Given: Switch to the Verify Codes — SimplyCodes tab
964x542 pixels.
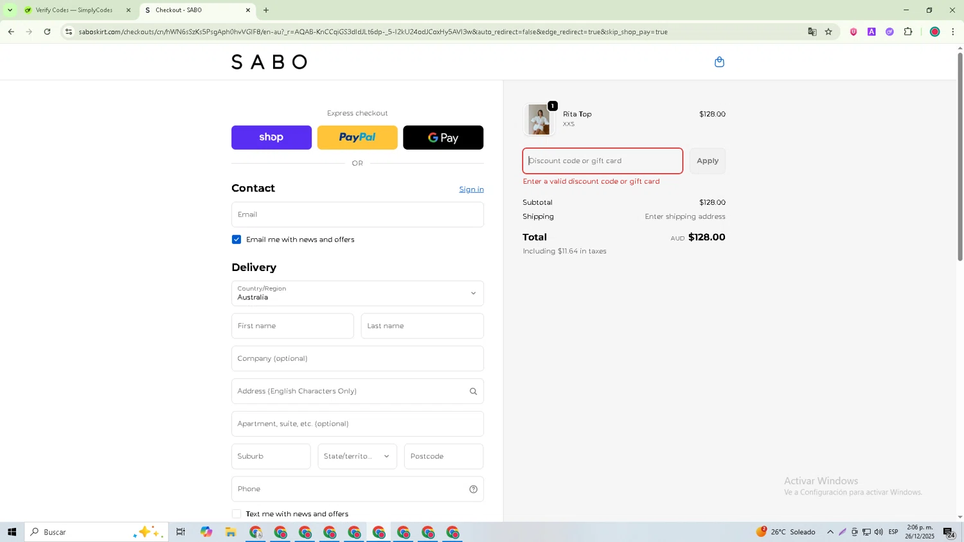Looking at the screenshot, I should pos(75,10).
